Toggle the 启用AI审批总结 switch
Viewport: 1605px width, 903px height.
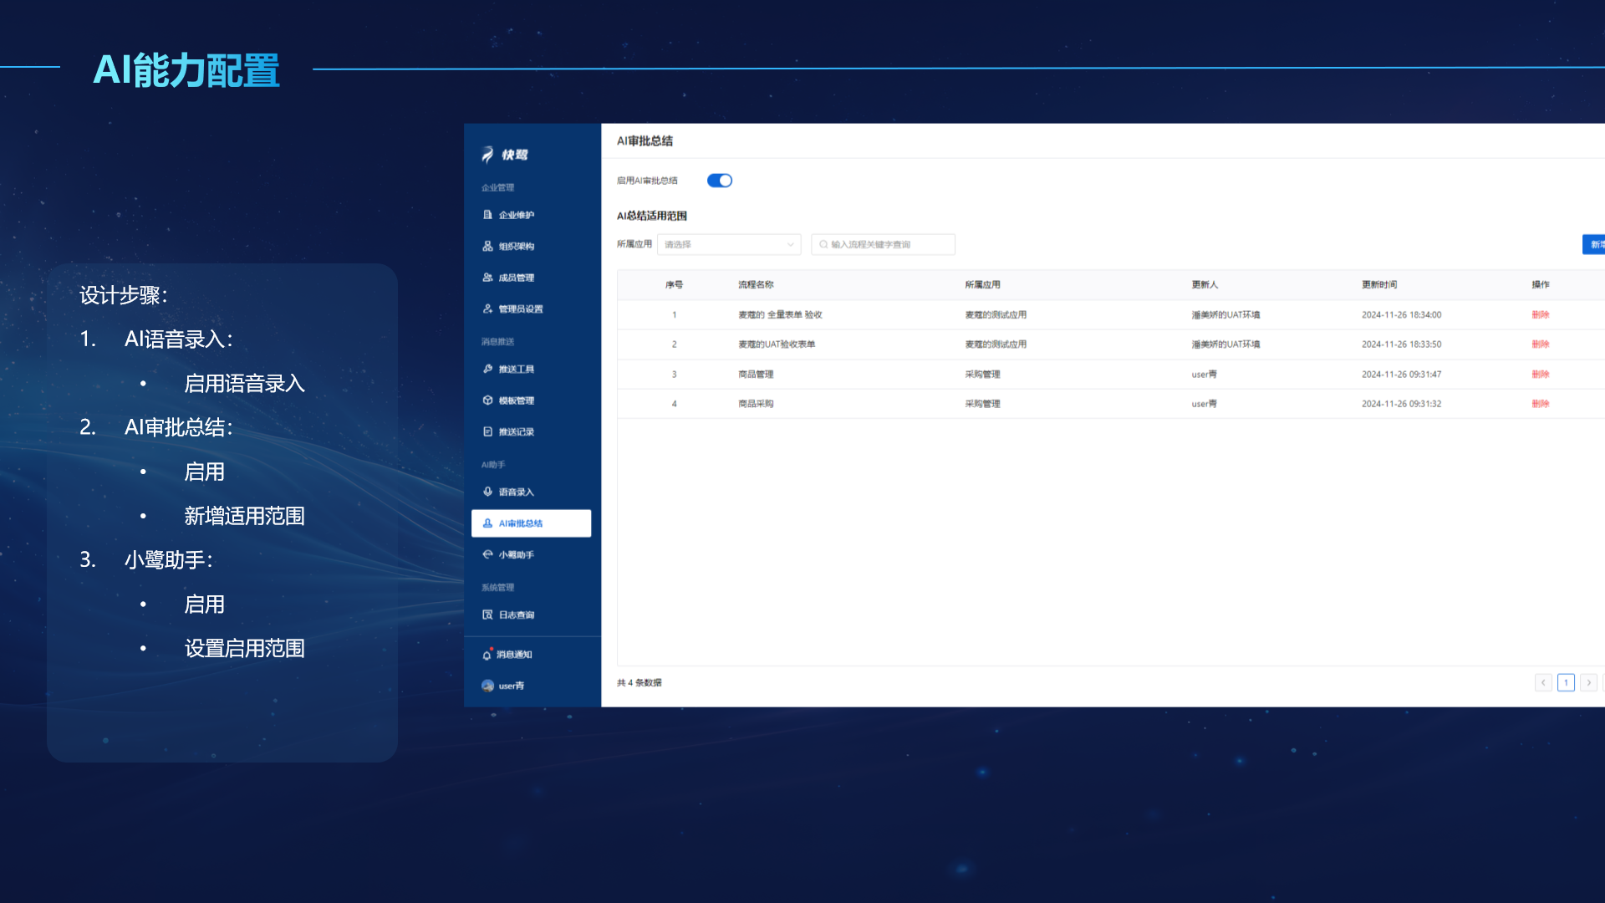point(719,181)
